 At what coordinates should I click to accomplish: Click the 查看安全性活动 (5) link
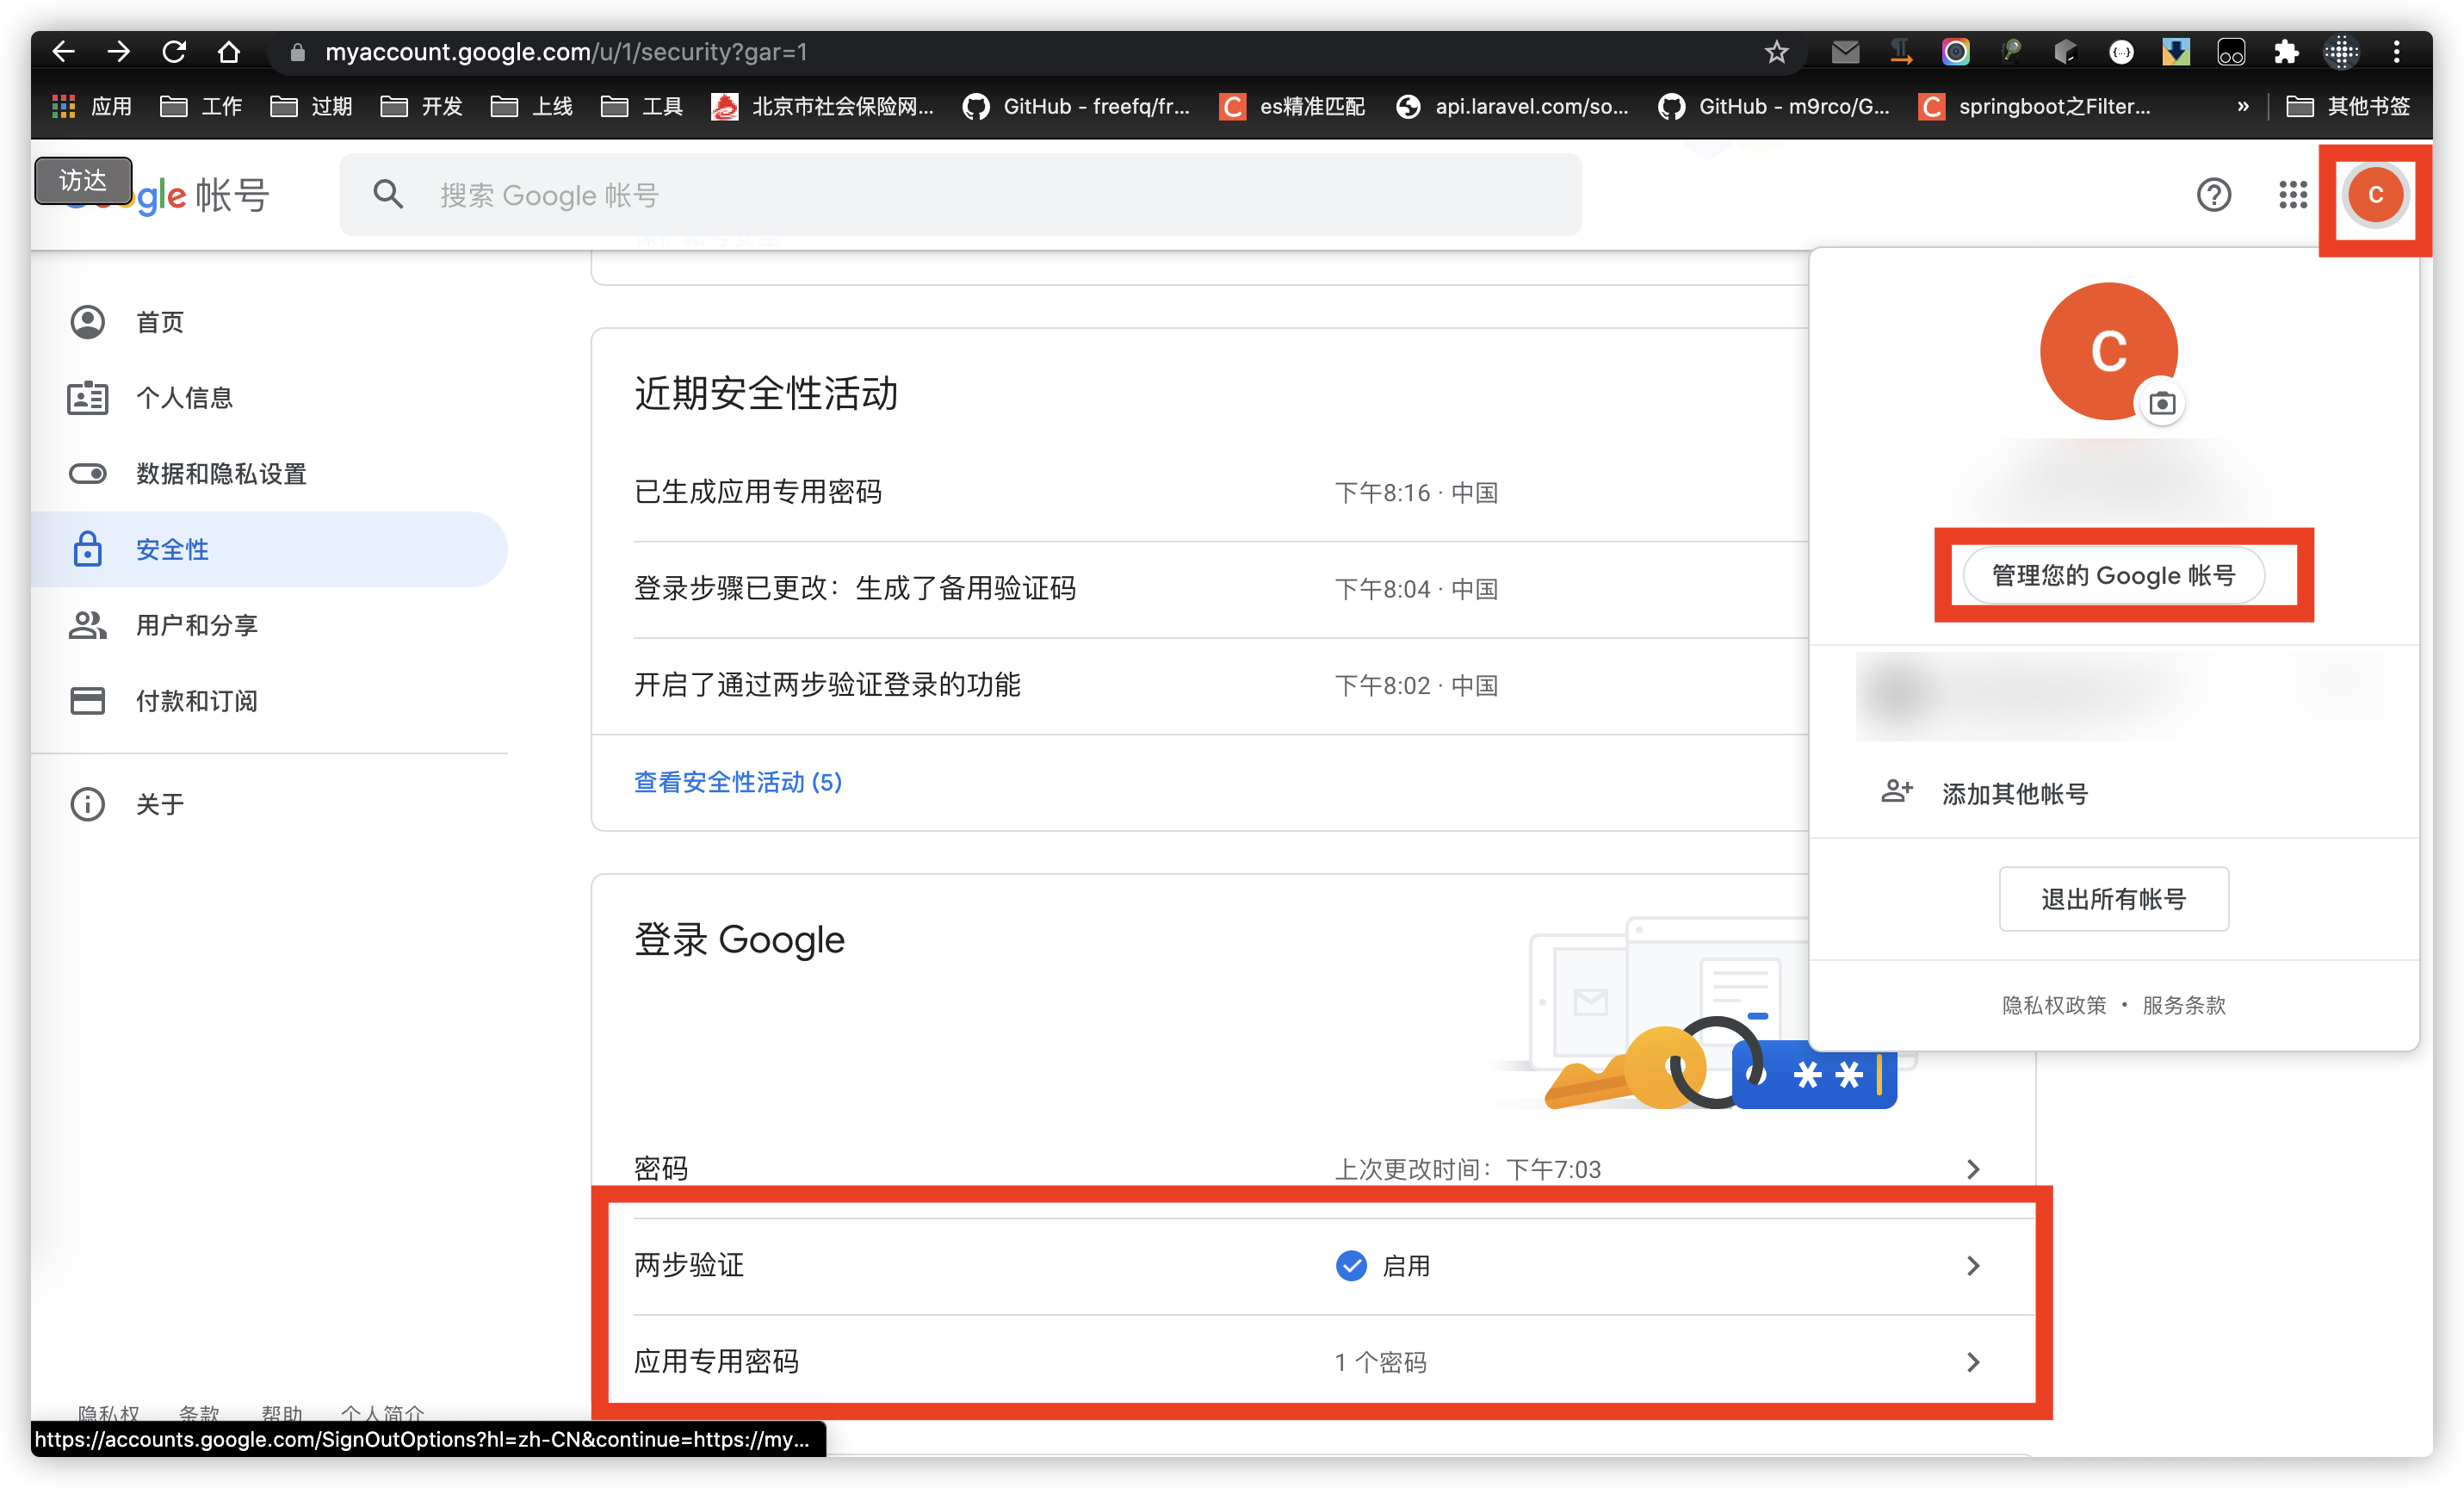[738, 782]
